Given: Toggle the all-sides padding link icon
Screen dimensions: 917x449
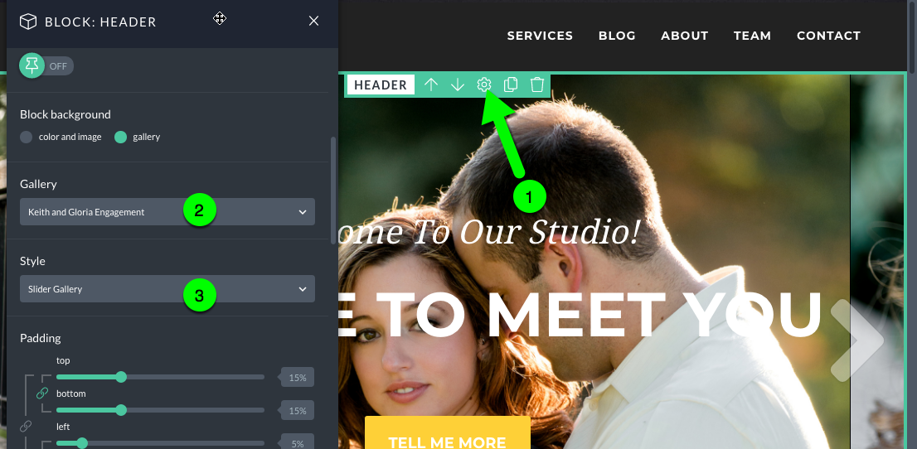Looking at the screenshot, I should point(25,426).
